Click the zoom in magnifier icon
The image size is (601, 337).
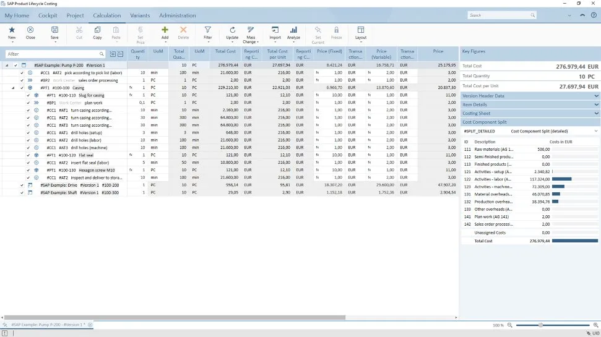pos(595,325)
